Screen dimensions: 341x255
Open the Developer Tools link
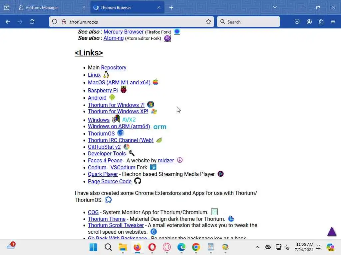tap(107, 154)
